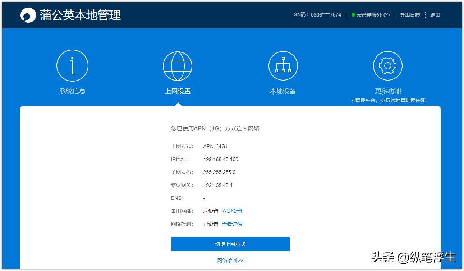Select the 上网设置 globe icon
Viewport: 464px width, 271px height.
tap(178, 65)
